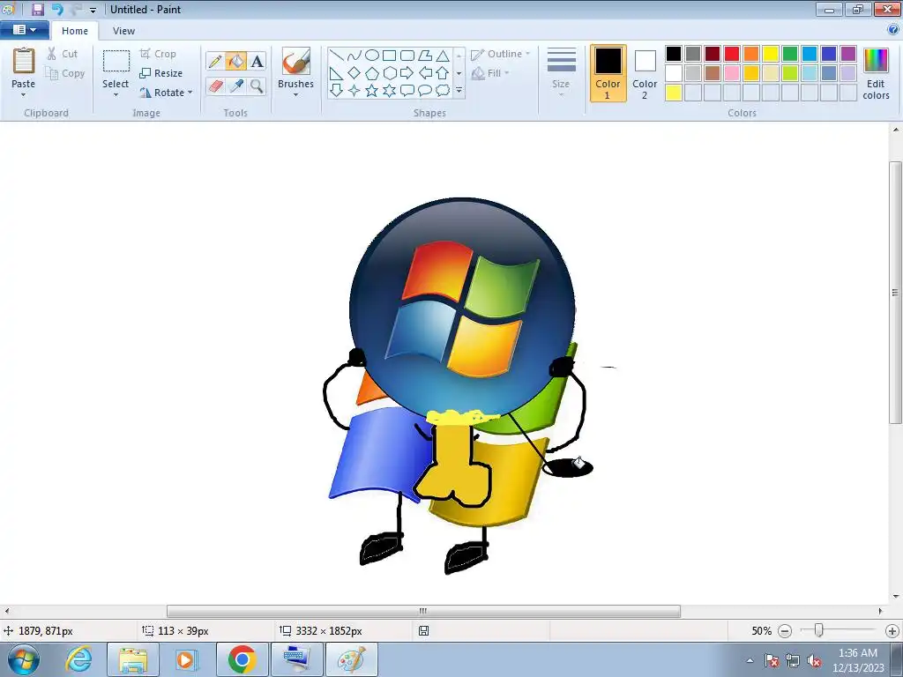Pick the purple color swatch
This screenshot has width=903, height=677.
click(x=848, y=54)
